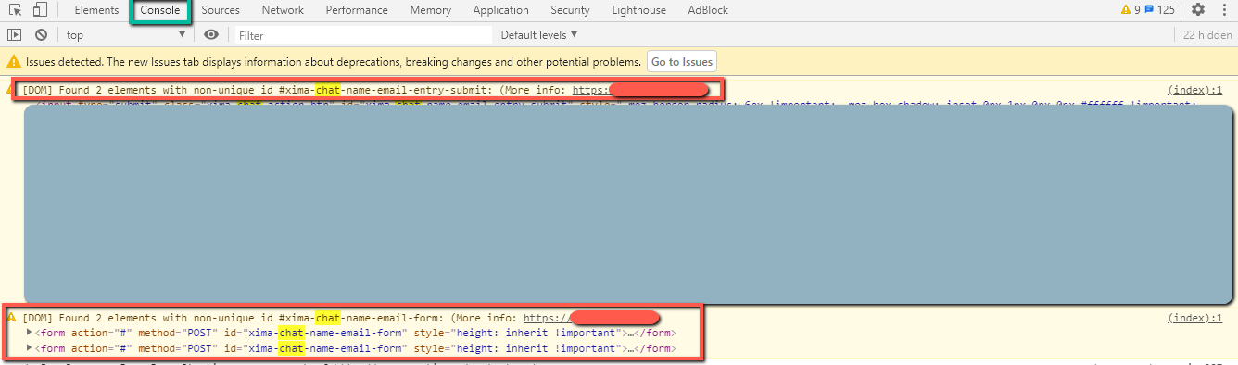Open DevTools settings gear icon
The image size is (1238, 365).
[1198, 10]
